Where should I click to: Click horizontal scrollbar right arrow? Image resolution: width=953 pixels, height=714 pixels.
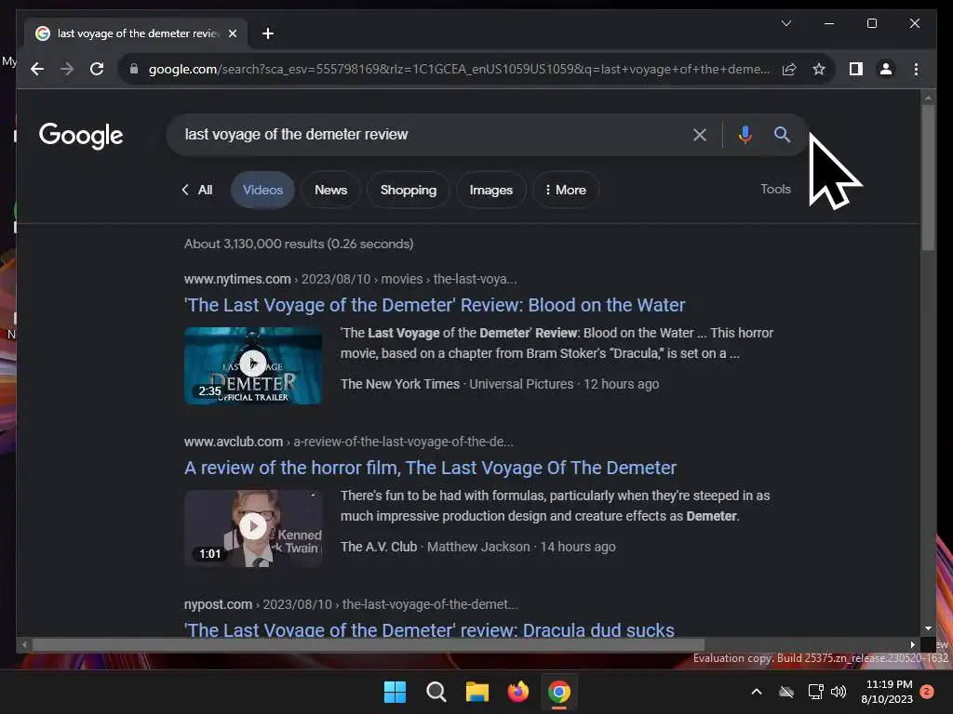click(x=912, y=644)
